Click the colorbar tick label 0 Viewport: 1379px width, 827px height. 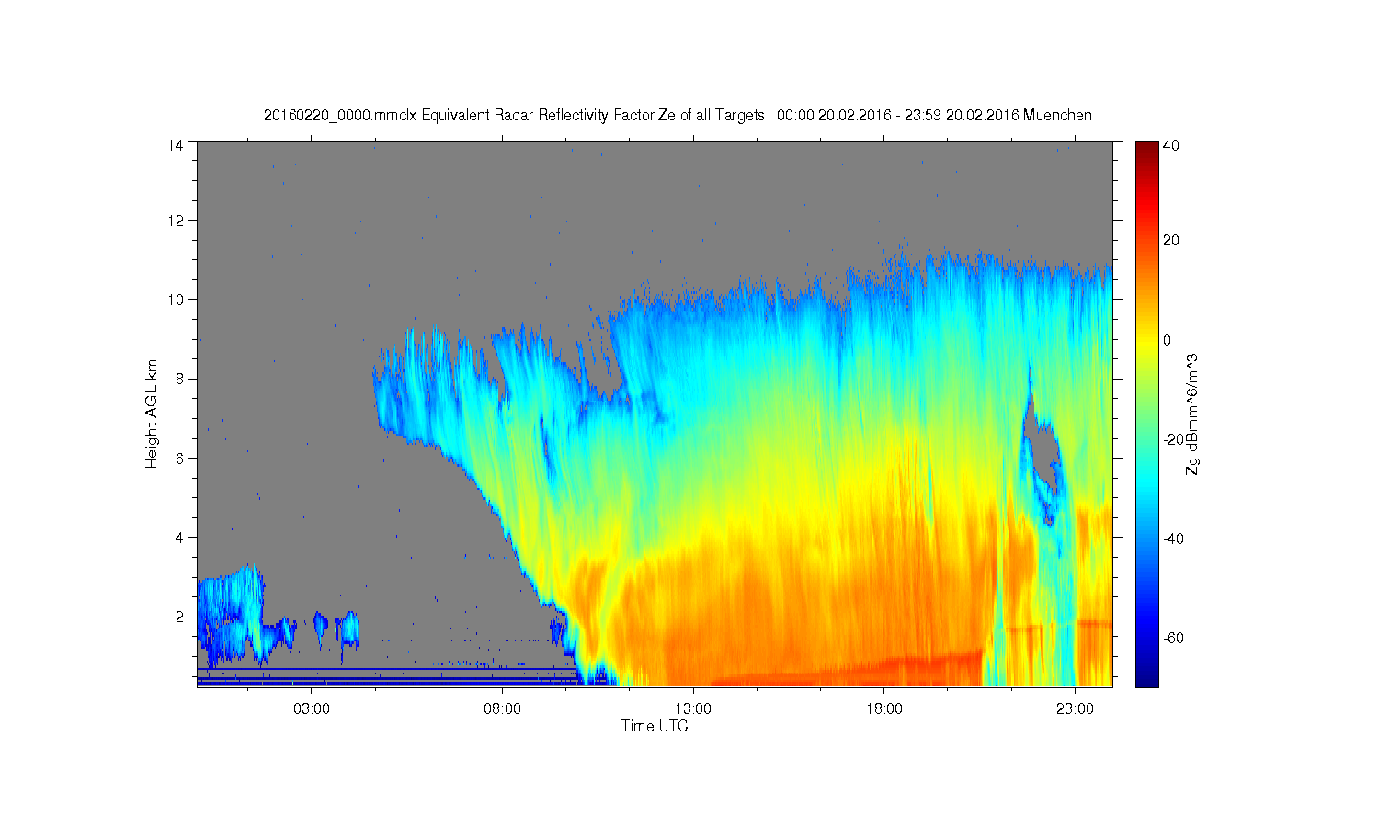pyautogui.click(x=1168, y=340)
